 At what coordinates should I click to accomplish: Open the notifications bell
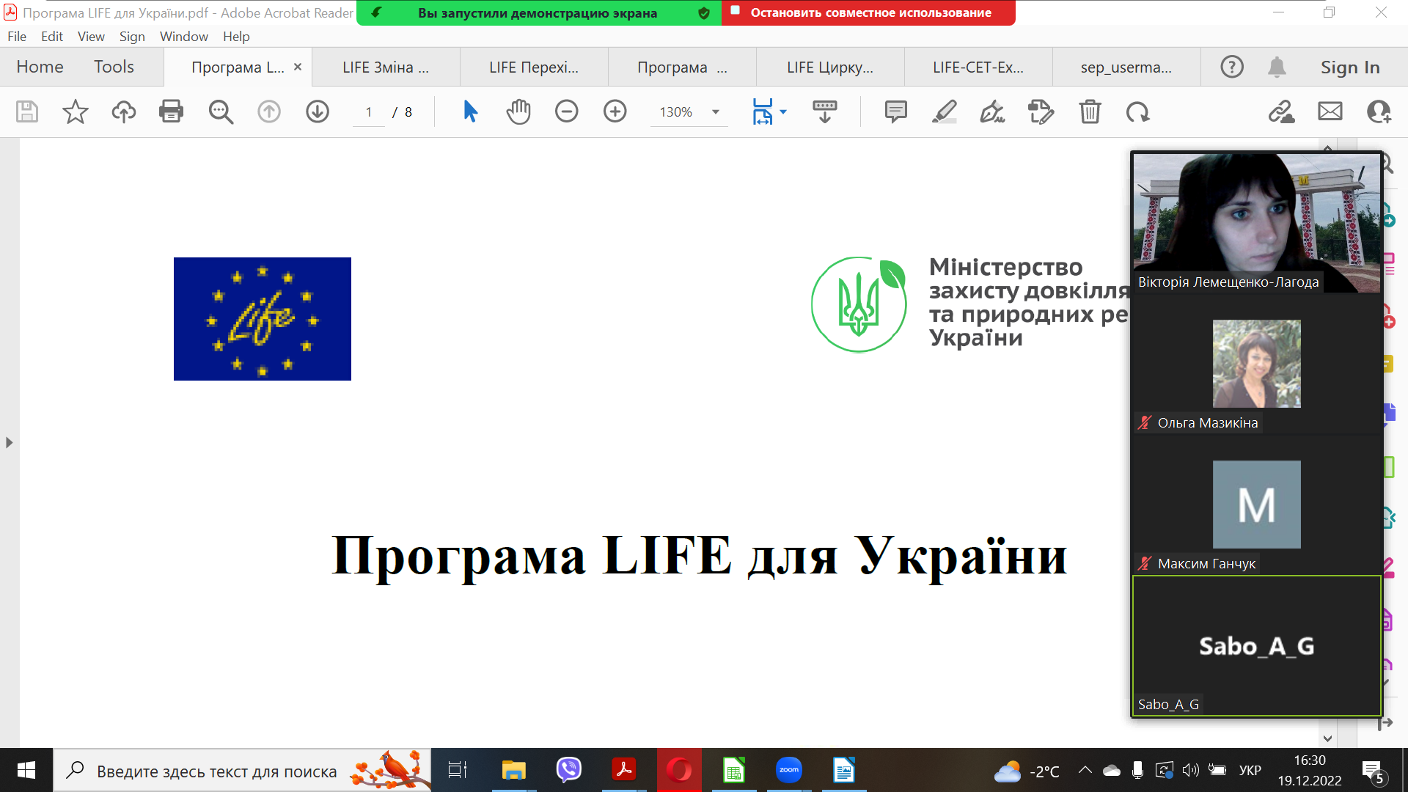tap(1277, 67)
